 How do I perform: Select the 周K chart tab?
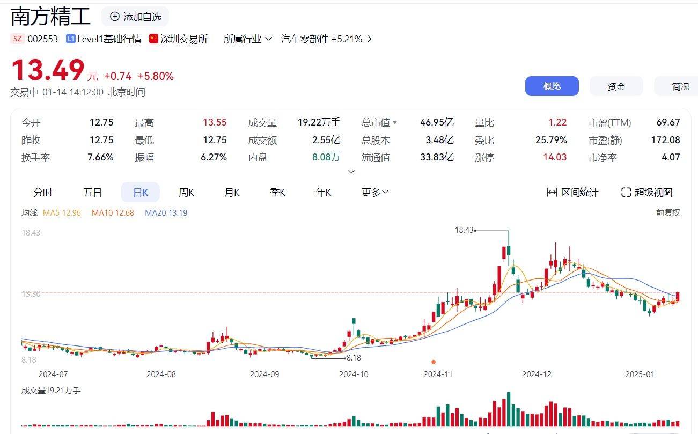click(x=186, y=193)
